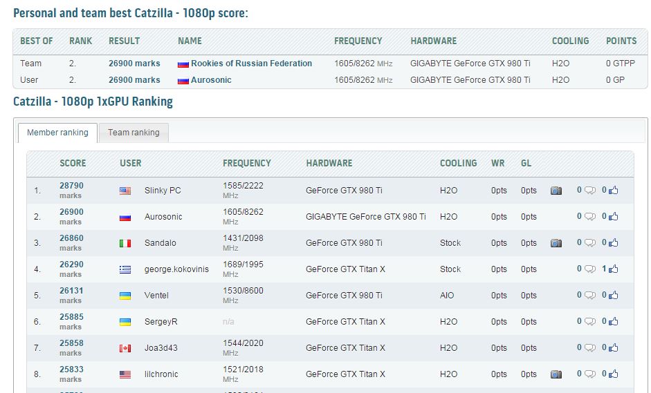
Task: Click GeForce GTX Titan X in SergeyR row
Action: (x=345, y=322)
